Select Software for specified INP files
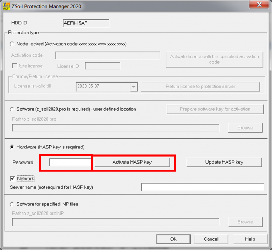This screenshot has height=250, width=272. click(x=12, y=204)
